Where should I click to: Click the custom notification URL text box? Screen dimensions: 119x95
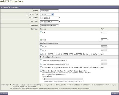(64, 79)
